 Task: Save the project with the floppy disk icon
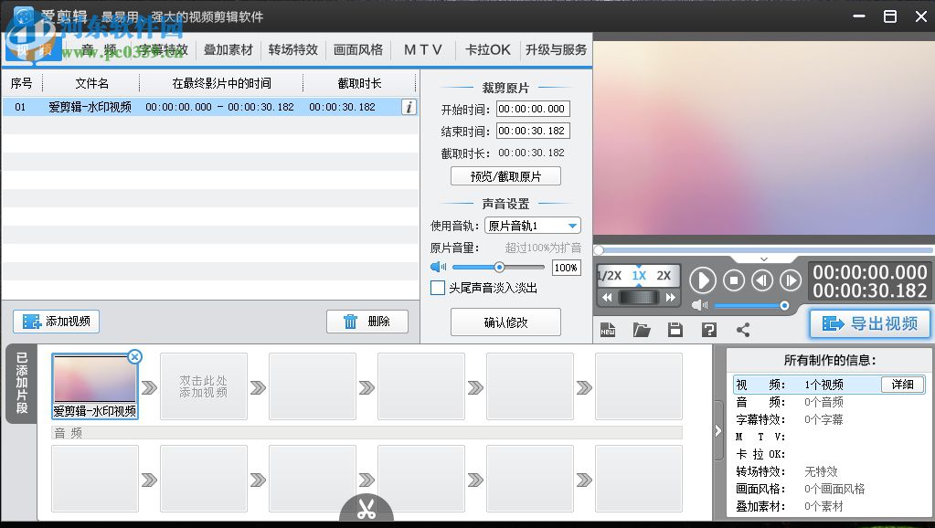pos(675,330)
